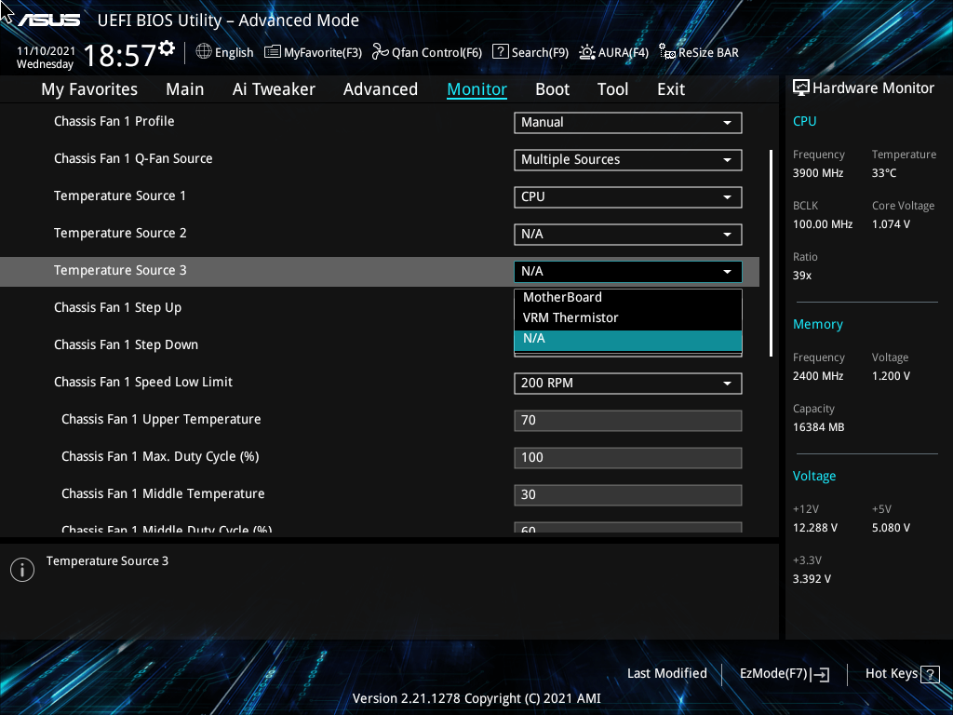Image resolution: width=953 pixels, height=715 pixels.
Task: Click CPU temperature value 33°C
Action: click(x=884, y=173)
